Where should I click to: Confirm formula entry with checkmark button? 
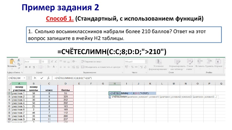tap(42, 78)
